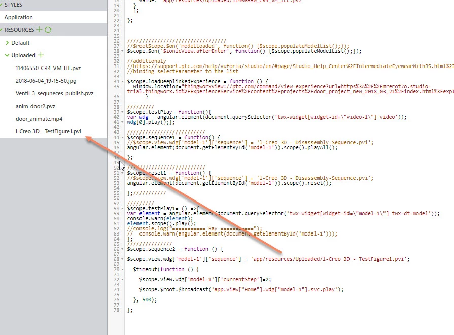Collapse the STYLES section
454x335 pixels.
tap(2, 5)
